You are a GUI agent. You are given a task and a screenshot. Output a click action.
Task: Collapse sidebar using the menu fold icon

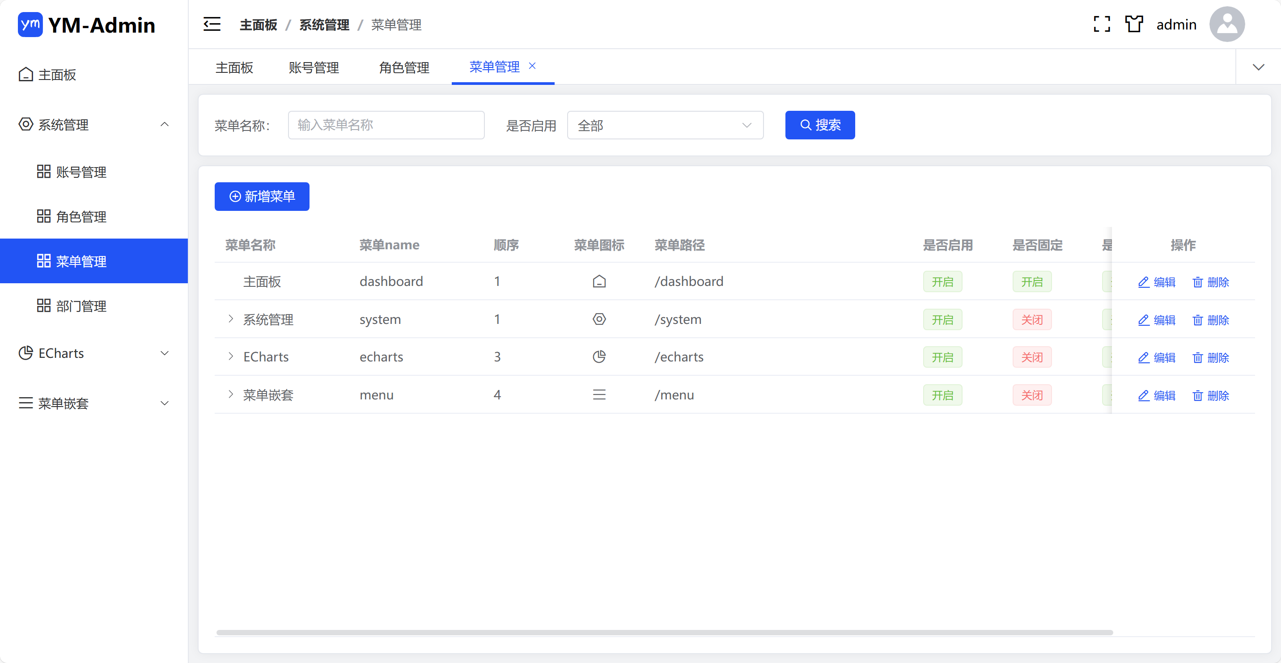click(212, 24)
